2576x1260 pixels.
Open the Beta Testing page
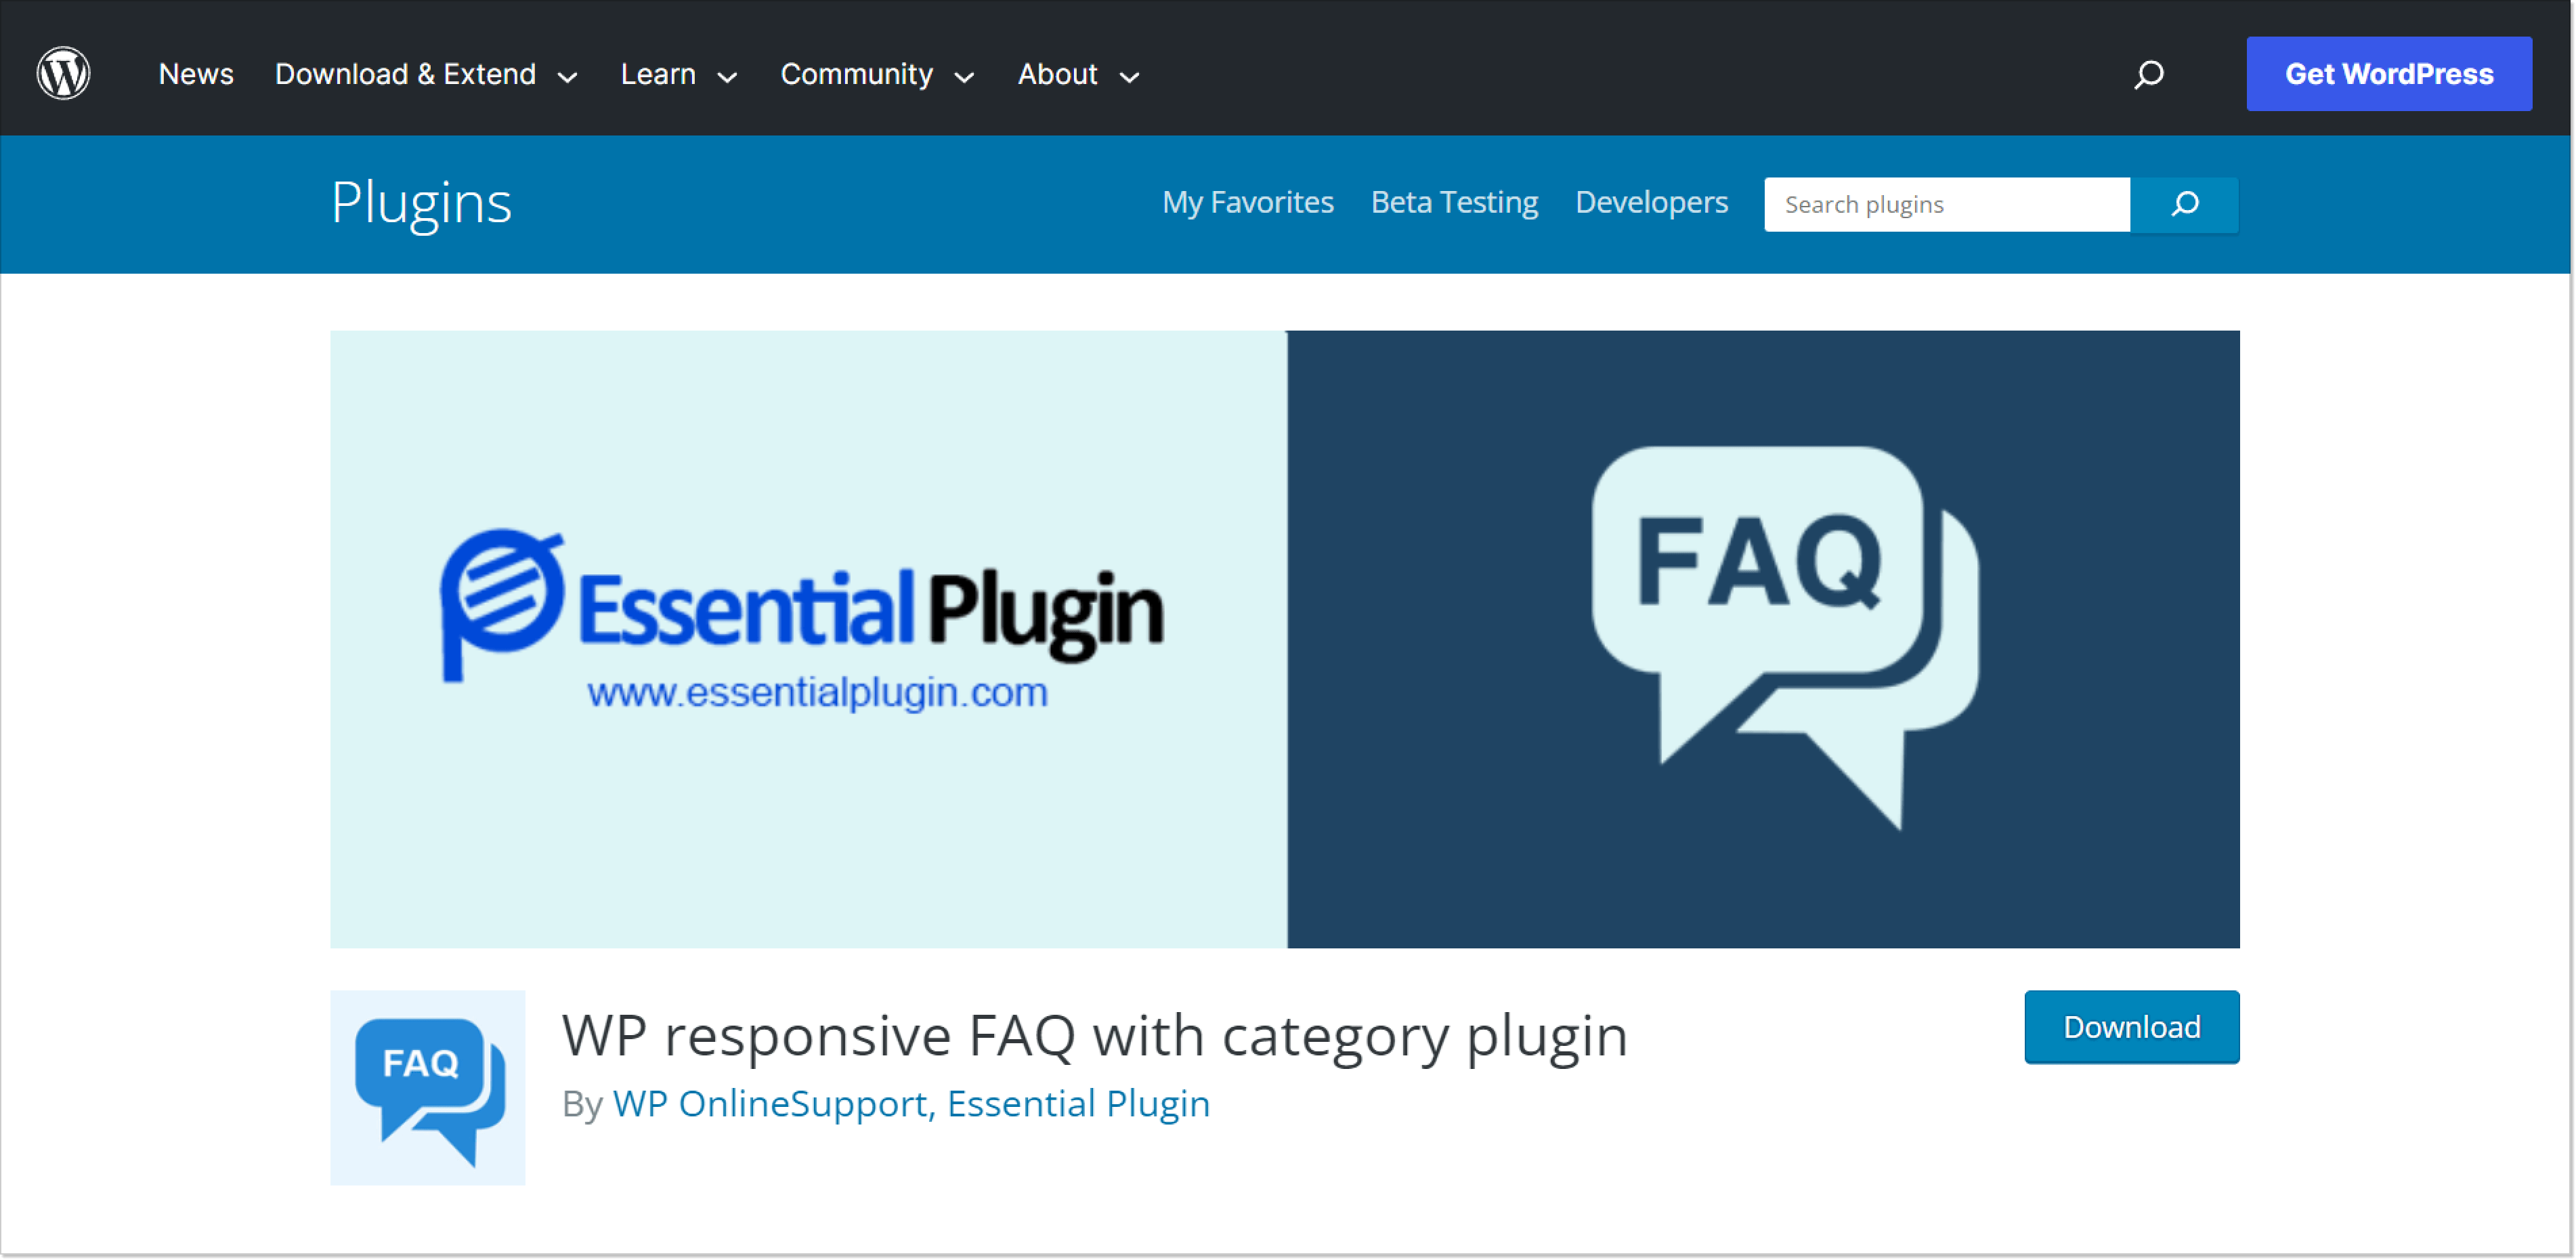pos(1454,203)
